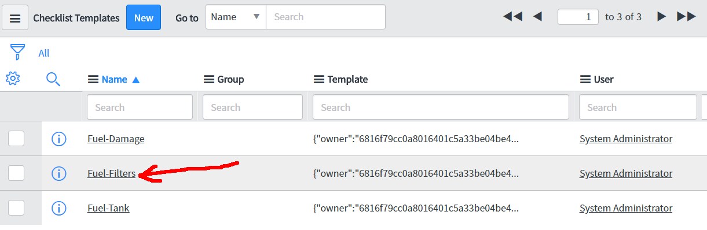Check the Fuel-Damage row checkbox
Screen dimensions: 707x230
point(16,138)
